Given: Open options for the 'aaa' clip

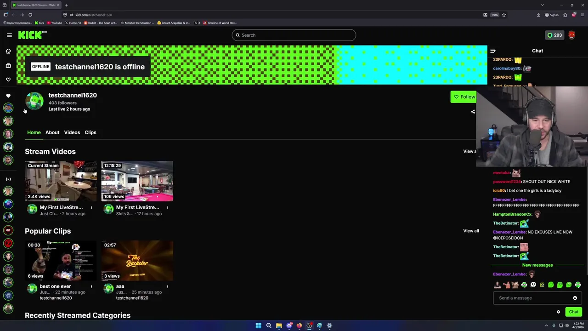Looking at the screenshot, I should pos(167,286).
